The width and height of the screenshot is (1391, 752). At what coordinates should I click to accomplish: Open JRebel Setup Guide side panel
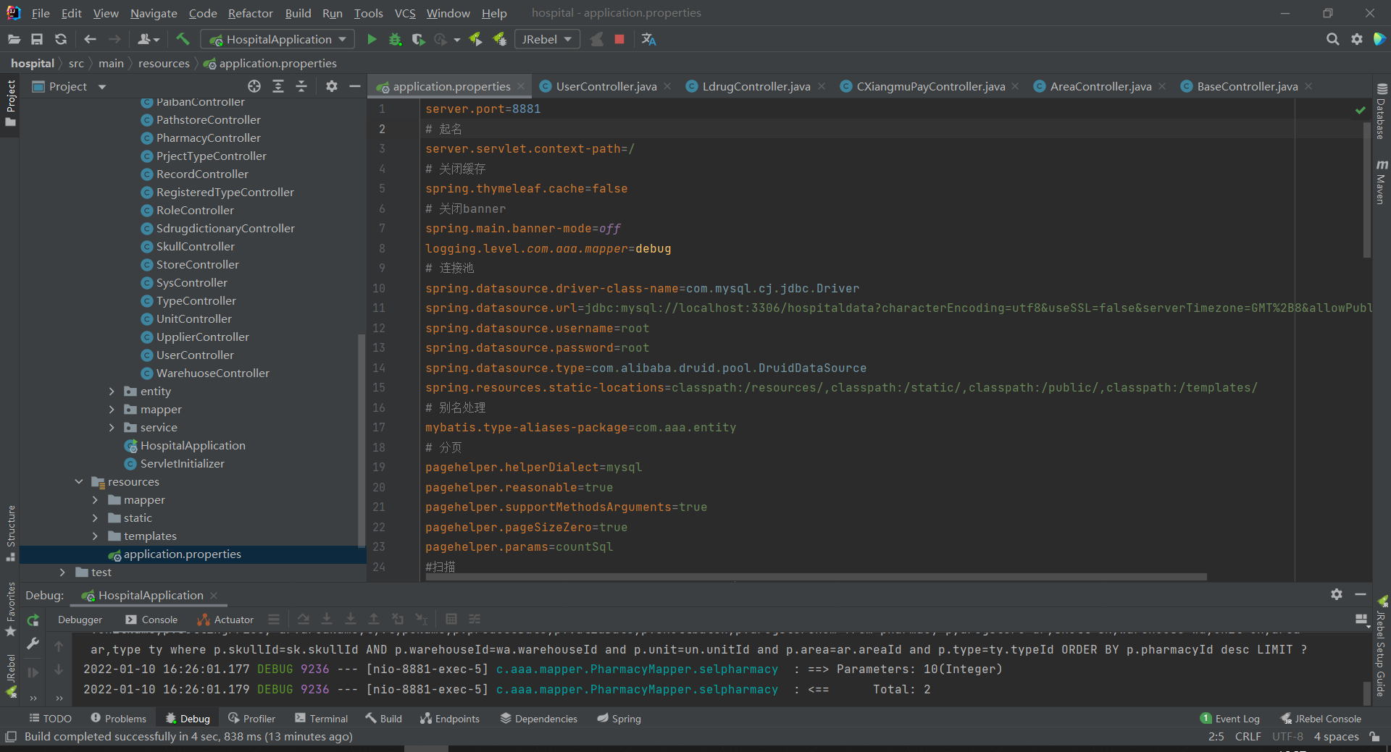1381,647
